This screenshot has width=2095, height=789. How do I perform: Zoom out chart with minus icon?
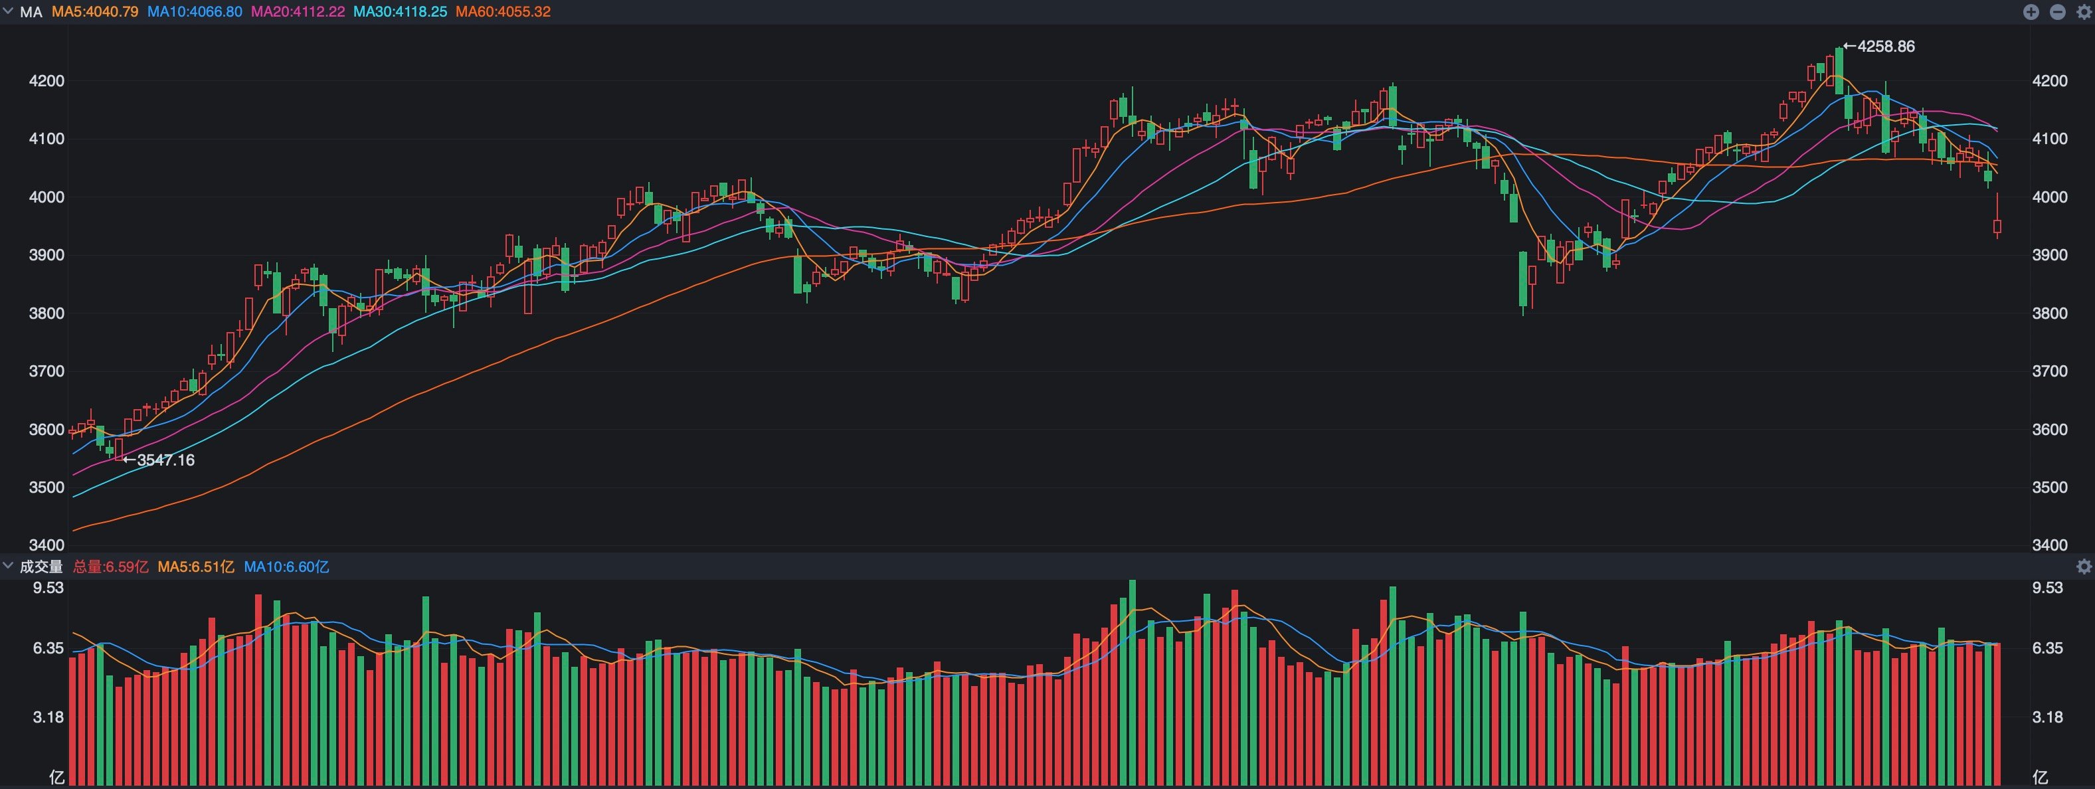[2058, 11]
